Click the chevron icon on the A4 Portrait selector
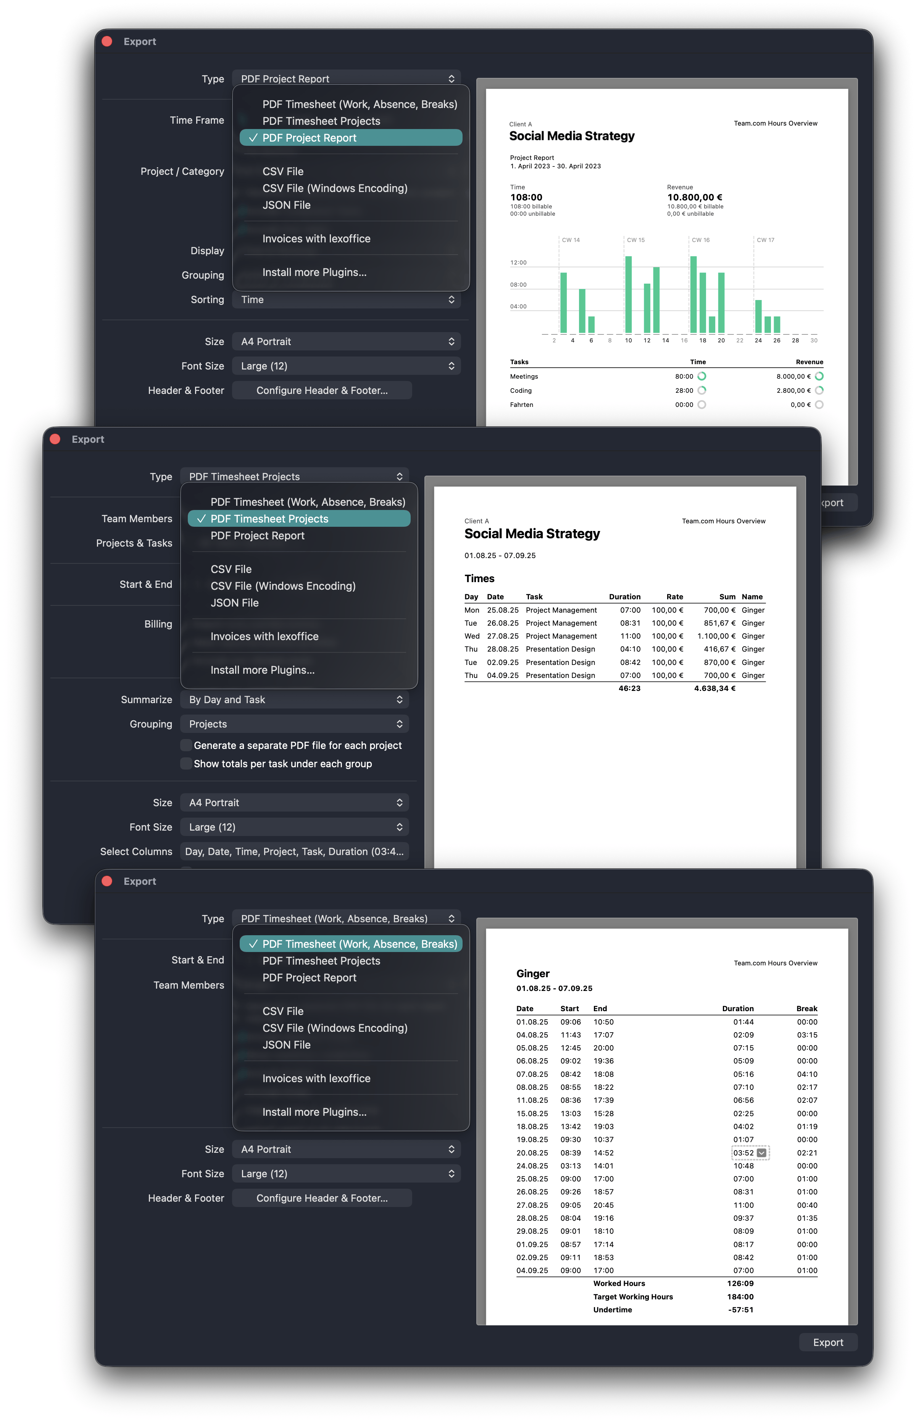 tap(452, 341)
